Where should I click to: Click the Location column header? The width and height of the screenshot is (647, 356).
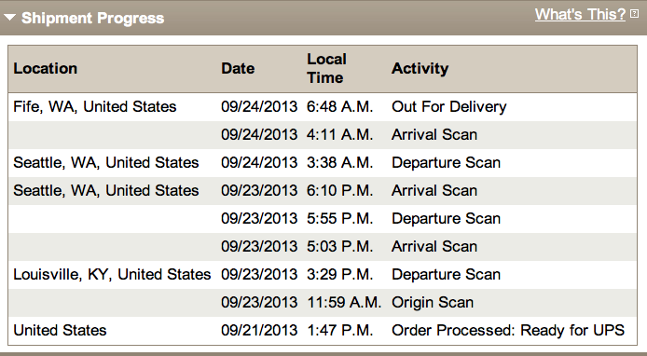coord(46,68)
